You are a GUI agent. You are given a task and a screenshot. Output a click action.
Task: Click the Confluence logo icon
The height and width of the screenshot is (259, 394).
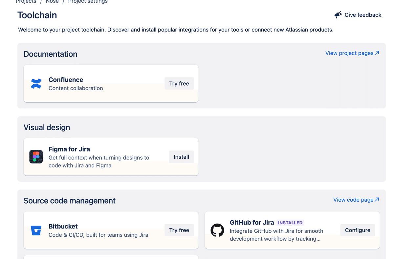[36, 84]
